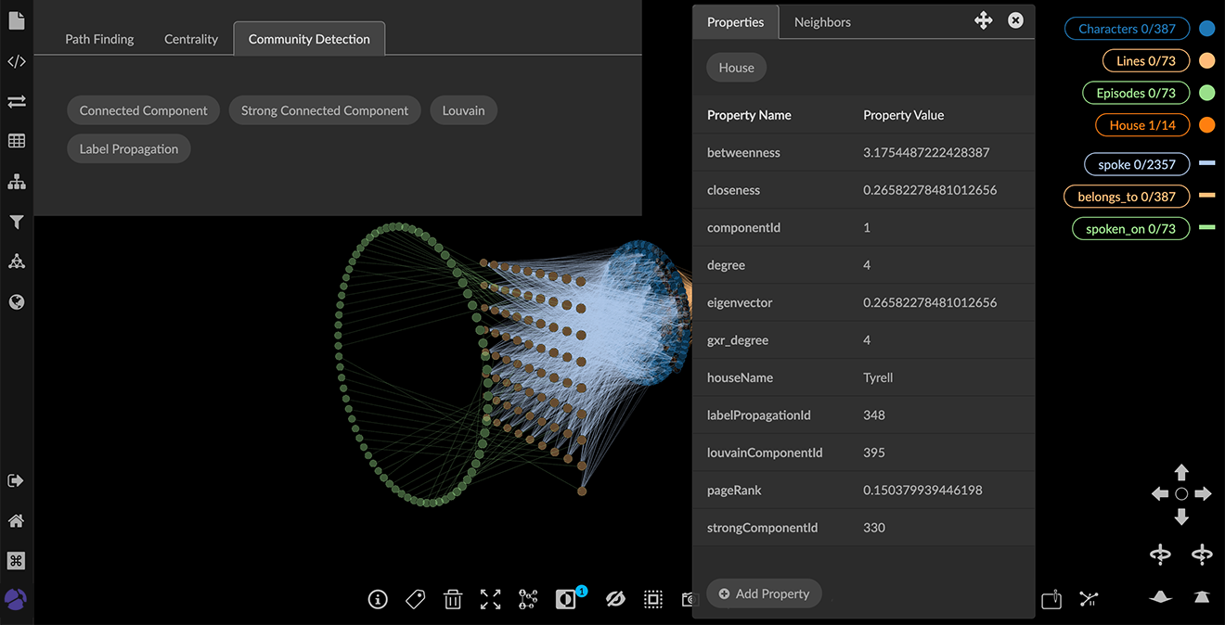Open the hierarchy layout icon in sidebar
Screen dimensions: 1225x625
[x=16, y=182]
